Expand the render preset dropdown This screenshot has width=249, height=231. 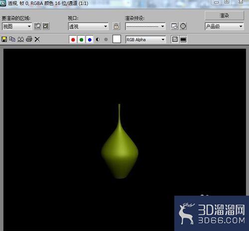[145, 26]
